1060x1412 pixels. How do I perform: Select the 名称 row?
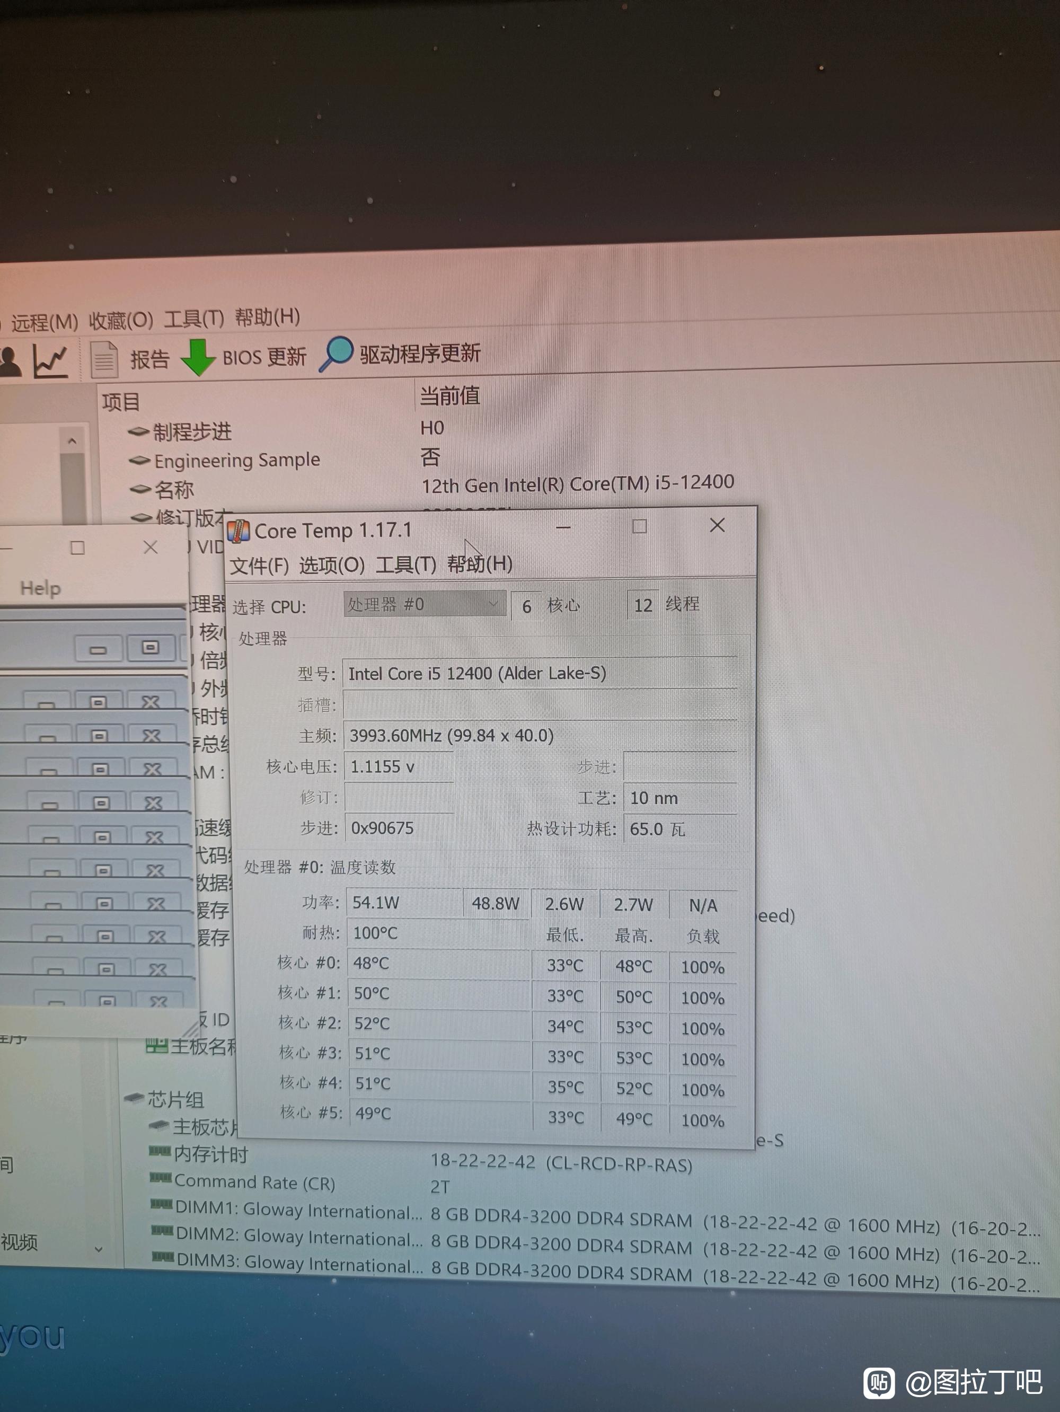tap(174, 490)
